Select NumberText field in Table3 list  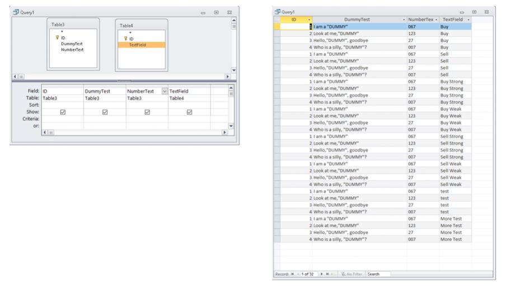(72, 50)
